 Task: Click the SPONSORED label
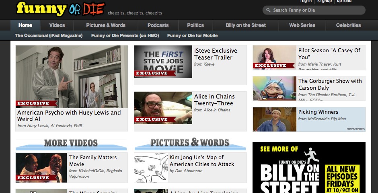(x=356, y=129)
